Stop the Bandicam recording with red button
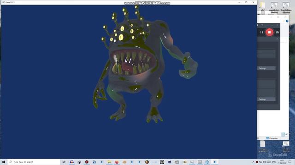This screenshot has width=295, height=165. point(269,32)
